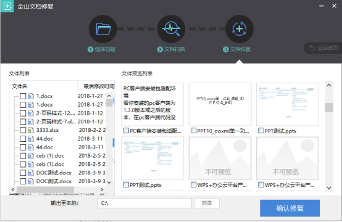Click the output path field showing C:\
The width and height of the screenshot is (342, 222).
pyautogui.click(x=144, y=203)
